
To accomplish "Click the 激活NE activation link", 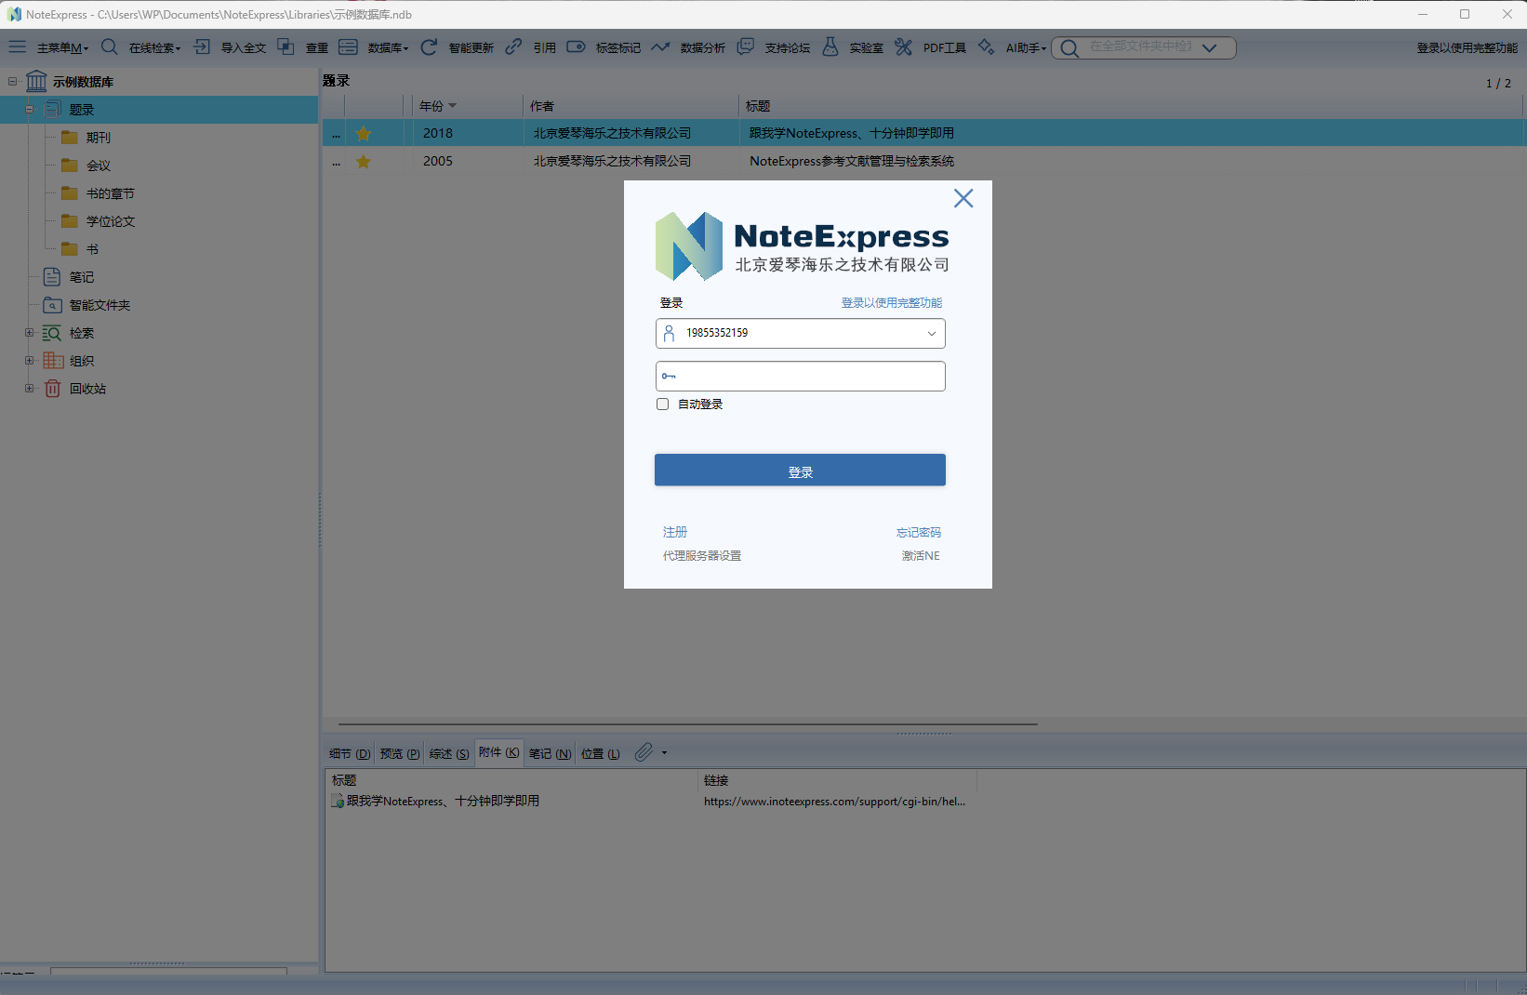I will point(921,555).
